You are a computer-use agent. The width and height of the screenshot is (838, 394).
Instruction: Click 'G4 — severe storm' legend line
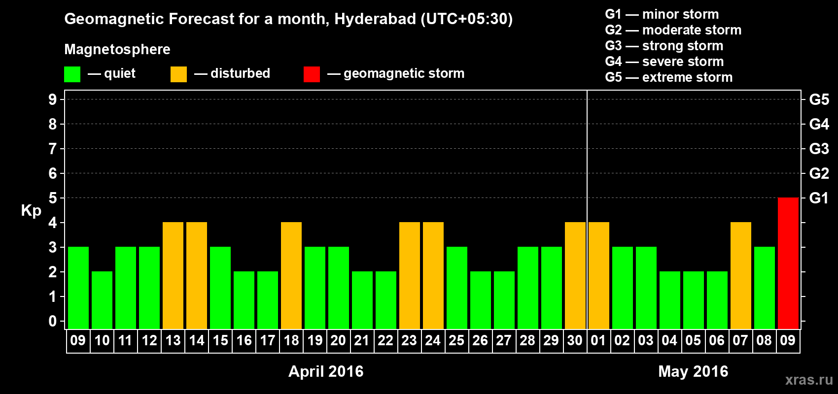tap(664, 62)
